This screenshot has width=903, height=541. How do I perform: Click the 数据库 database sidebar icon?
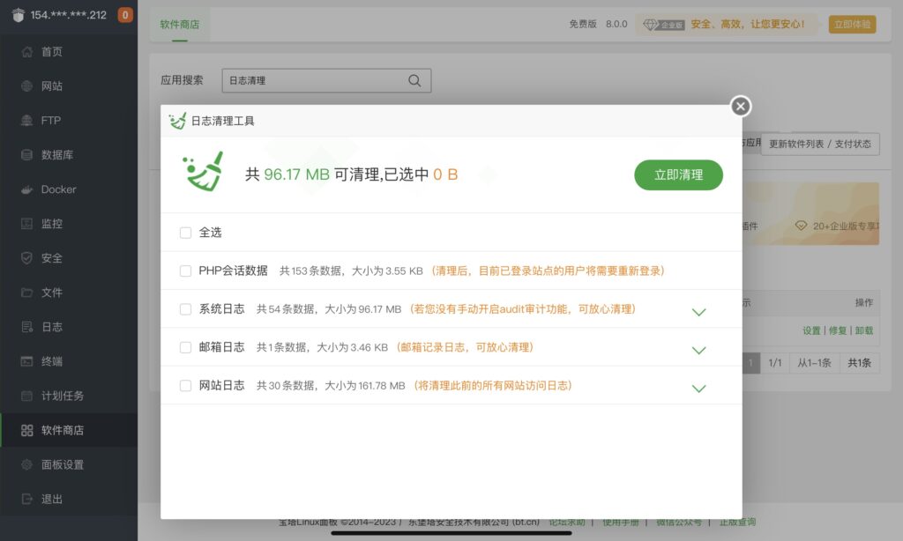pyautogui.click(x=26, y=155)
